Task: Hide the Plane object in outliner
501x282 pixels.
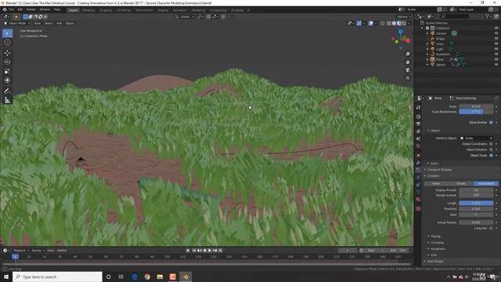Action: point(496,60)
